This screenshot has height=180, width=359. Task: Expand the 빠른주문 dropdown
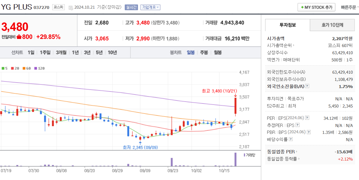(x=350, y=7)
